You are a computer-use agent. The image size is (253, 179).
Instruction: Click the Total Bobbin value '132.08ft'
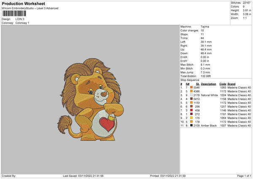[x=206, y=76]
